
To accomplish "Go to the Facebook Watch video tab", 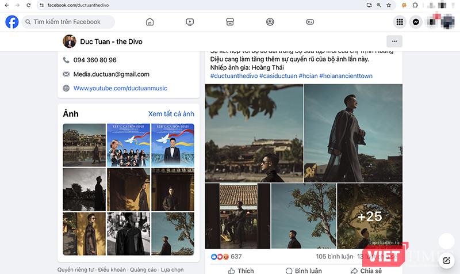I will tap(190, 22).
